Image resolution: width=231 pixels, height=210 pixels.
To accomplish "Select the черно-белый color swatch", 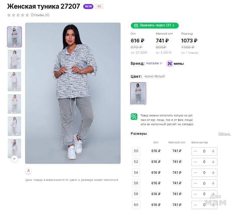I will (x=138, y=94).
